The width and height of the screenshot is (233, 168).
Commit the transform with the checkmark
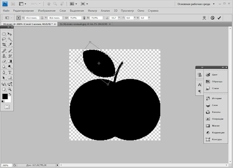pyautogui.click(x=219, y=18)
